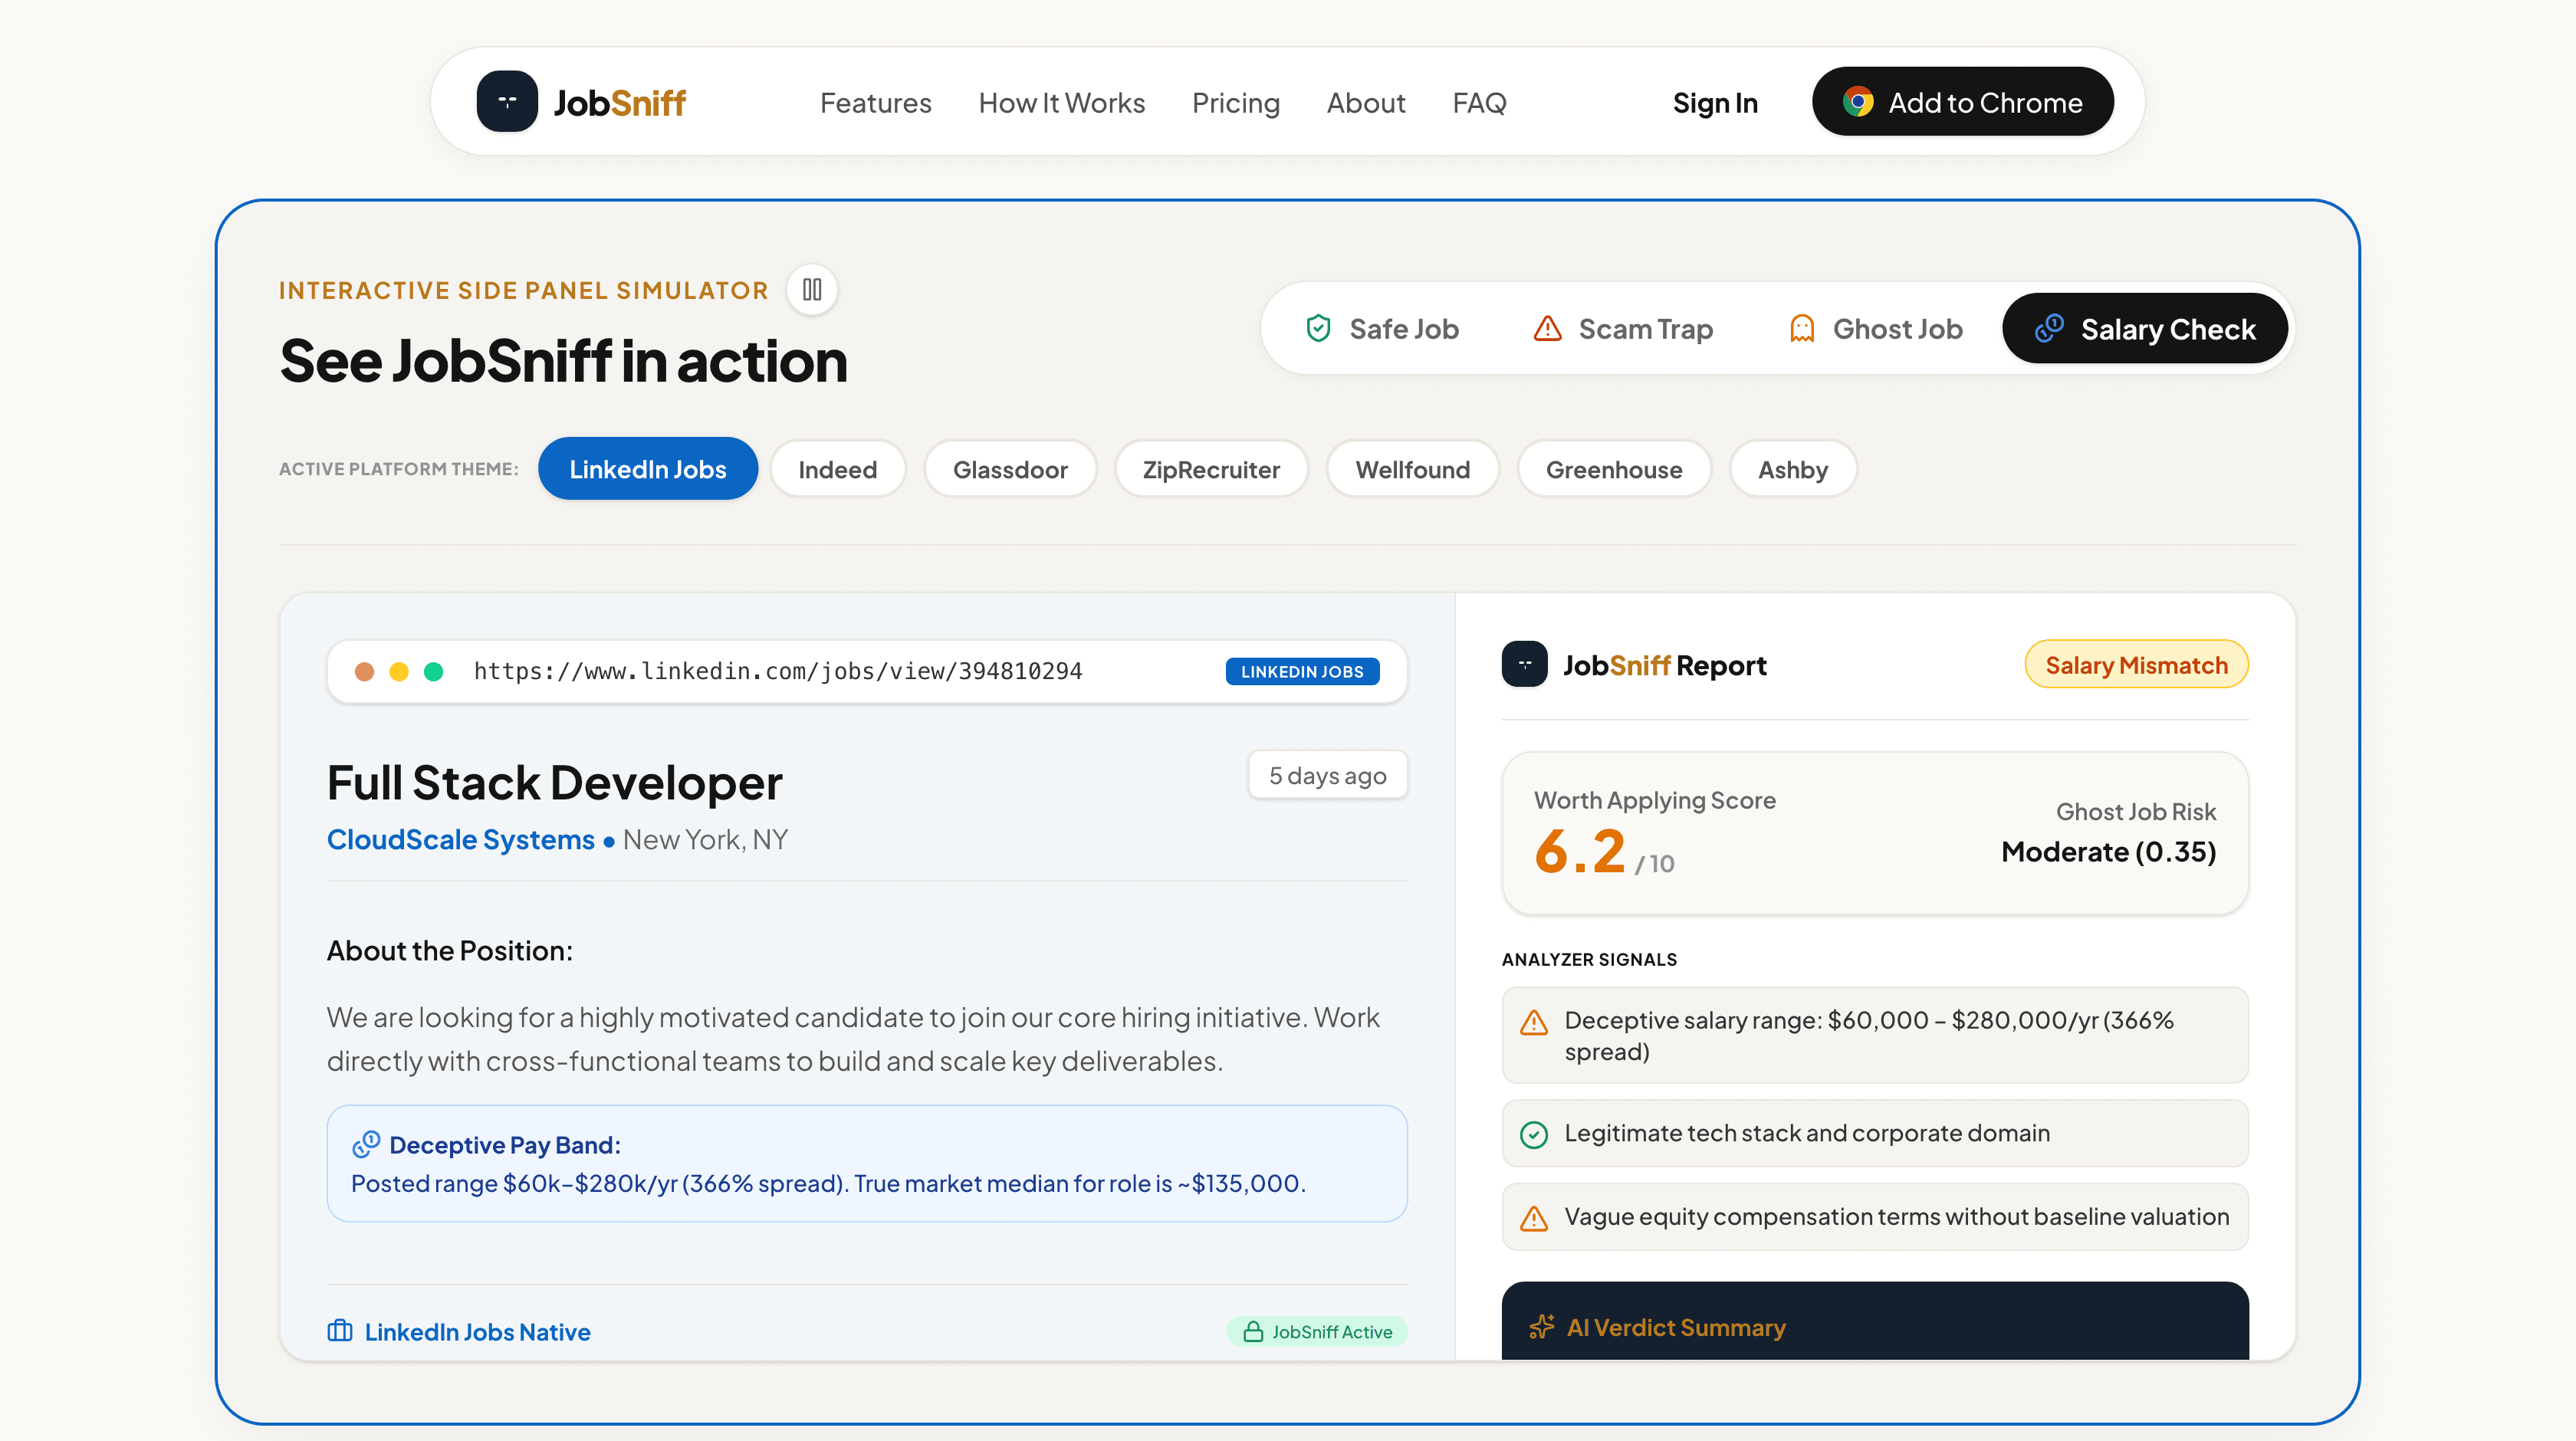
Task: Open the About nav item
Action: pyautogui.click(x=1366, y=103)
